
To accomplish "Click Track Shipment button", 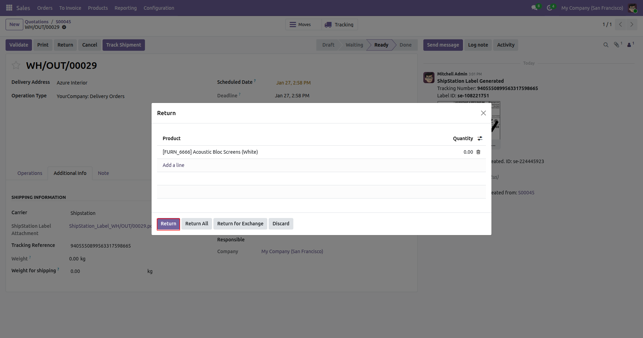I will click(x=124, y=45).
